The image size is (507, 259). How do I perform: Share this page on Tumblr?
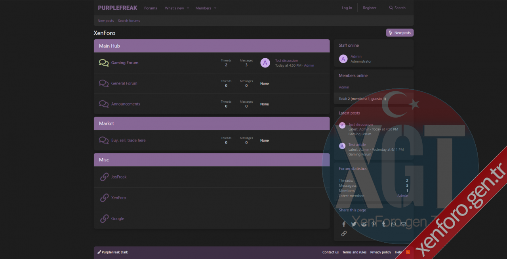tap(383, 224)
